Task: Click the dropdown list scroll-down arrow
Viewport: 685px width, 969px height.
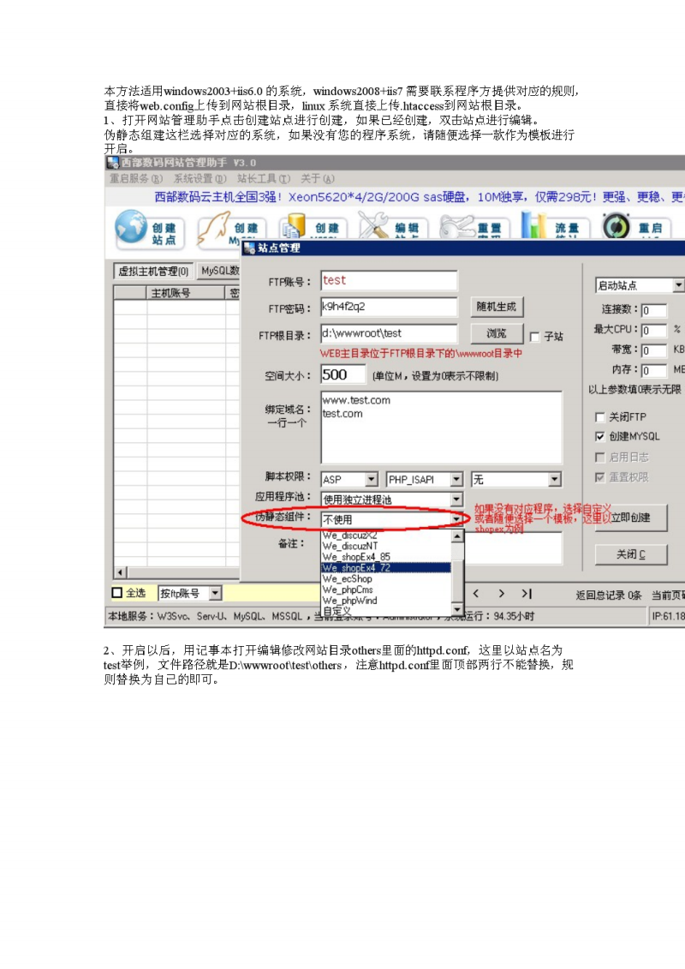Action: (457, 610)
